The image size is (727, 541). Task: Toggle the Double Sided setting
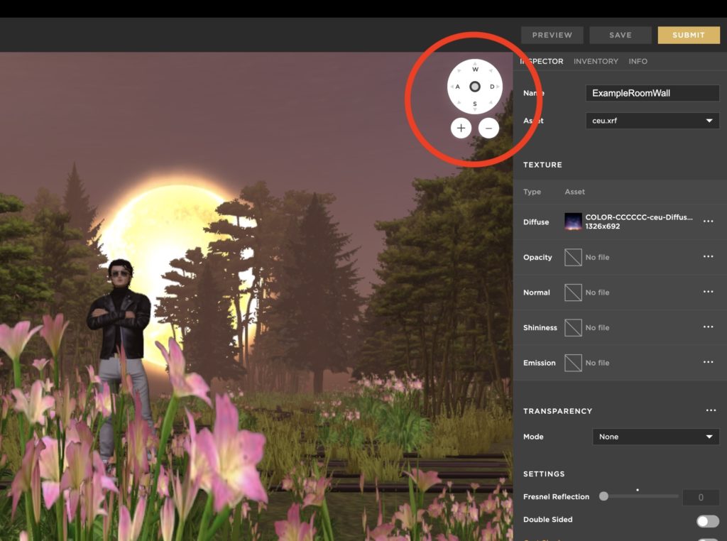pyautogui.click(x=706, y=520)
